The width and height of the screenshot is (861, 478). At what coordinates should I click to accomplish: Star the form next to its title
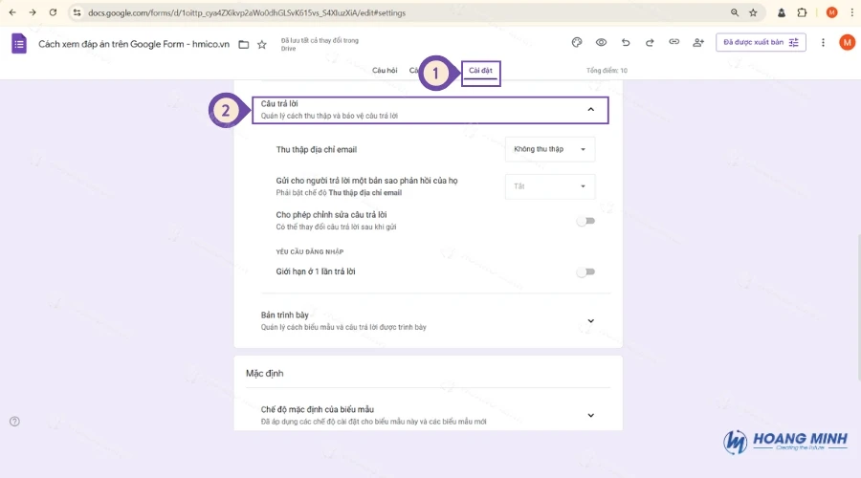pos(262,44)
